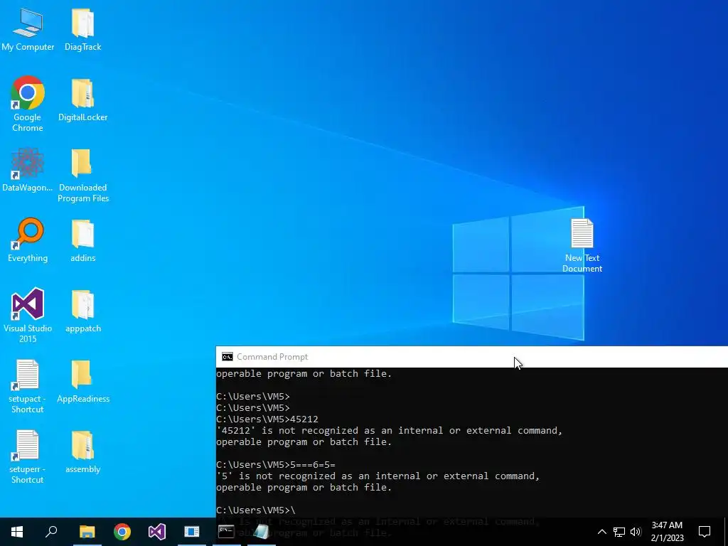Click the "'5' is not recognized" error line
This screenshot has width=728, height=546.
click(x=378, y=476)
